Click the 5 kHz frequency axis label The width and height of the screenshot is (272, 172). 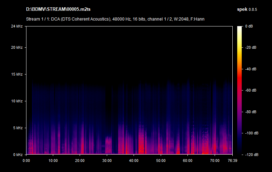(x=17, y=128)
